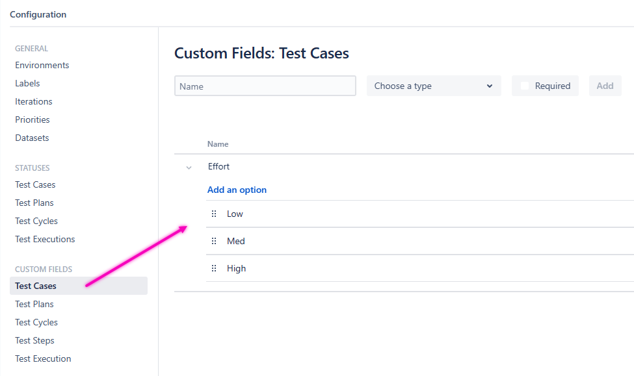
Task: Click Add an option link
Action: click(237, 190)
